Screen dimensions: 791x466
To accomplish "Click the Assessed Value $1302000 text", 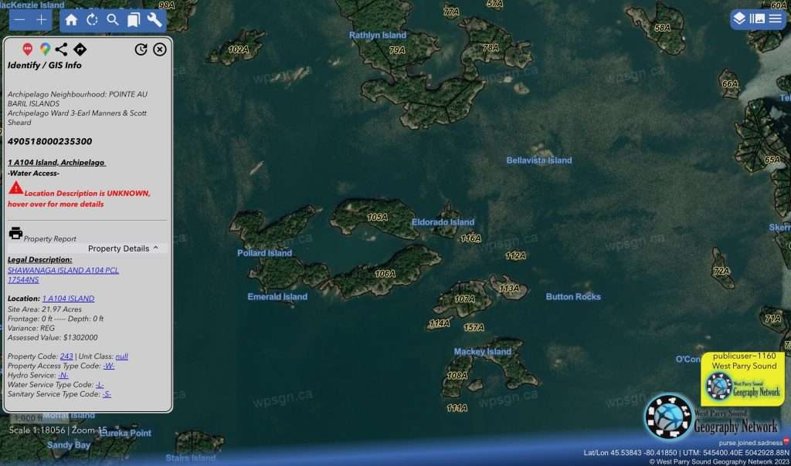I will tap(53, 337).
